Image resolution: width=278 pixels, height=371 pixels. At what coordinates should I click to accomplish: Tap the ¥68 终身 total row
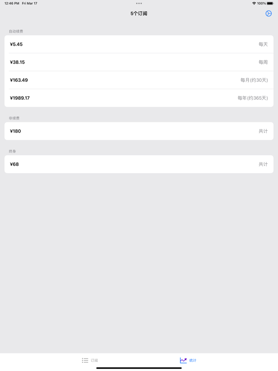pos(139,164)
